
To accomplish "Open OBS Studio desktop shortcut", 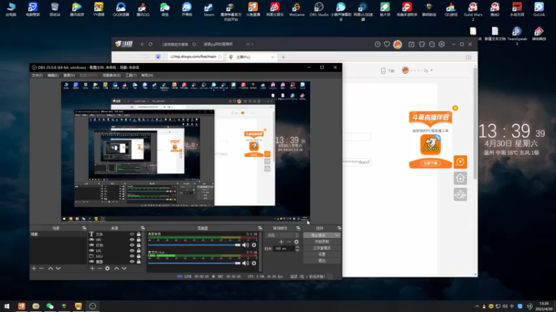I will (x=318, y=9).
